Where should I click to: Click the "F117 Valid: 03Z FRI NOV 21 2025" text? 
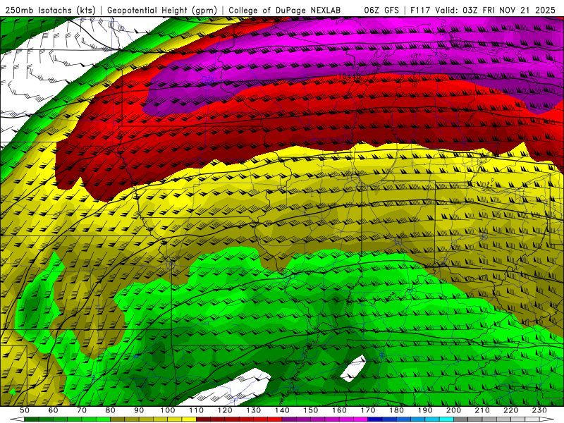coord(482,11)
